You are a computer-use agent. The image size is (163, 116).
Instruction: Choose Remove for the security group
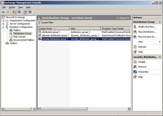pos(142,67)
